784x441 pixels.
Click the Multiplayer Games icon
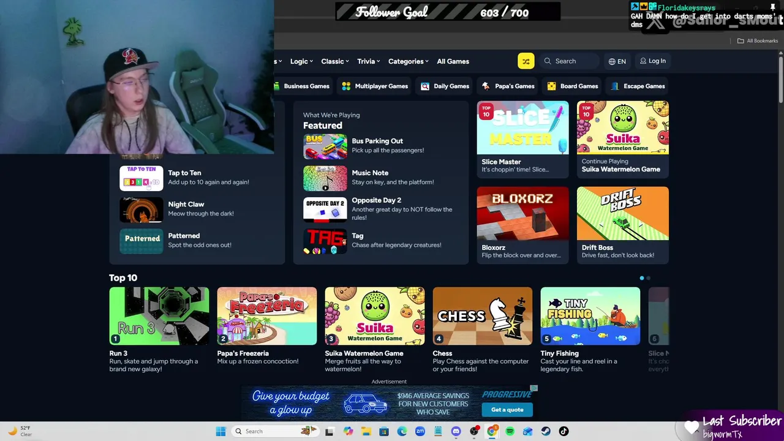pyautogui.click(x=346, y=86)
